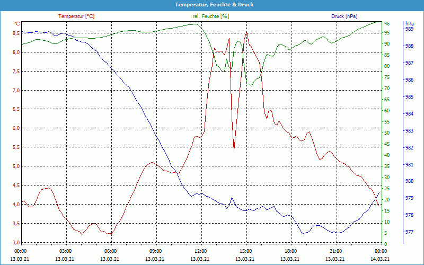Click the 75 humidity axis value
The height and width of the screenshot is (265, 424).
click(387, 77)
